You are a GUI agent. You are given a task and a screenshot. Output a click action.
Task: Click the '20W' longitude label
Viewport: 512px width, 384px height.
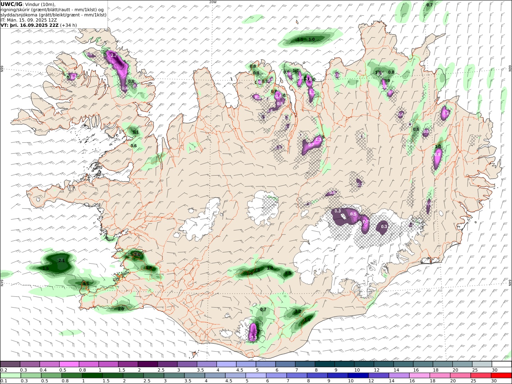(x=213, y=2)
